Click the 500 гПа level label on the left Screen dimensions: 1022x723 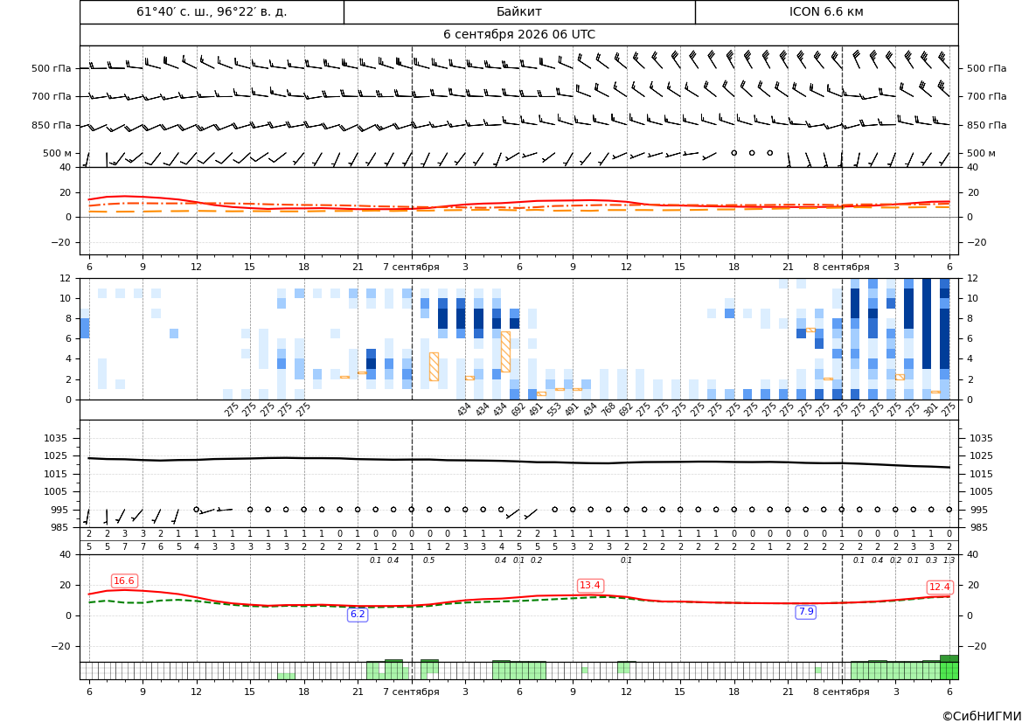tap(52, 68)
